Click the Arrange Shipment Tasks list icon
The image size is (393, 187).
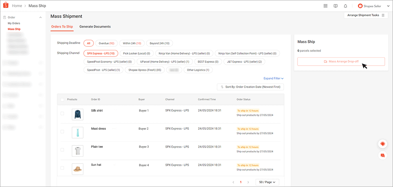(383, 15)
